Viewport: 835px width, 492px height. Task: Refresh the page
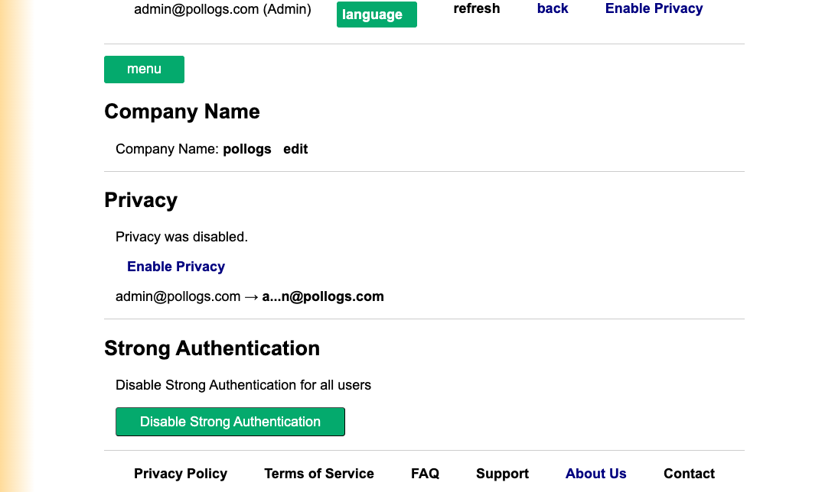tap(476, 8)
